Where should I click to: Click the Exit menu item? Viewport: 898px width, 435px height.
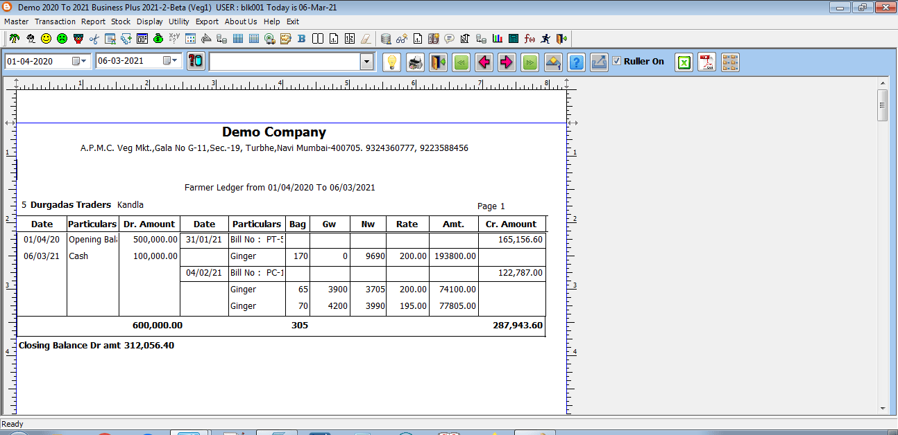point(293,21)
